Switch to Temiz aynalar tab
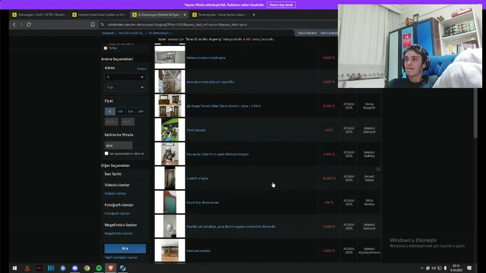 click(x=219, y=15)
